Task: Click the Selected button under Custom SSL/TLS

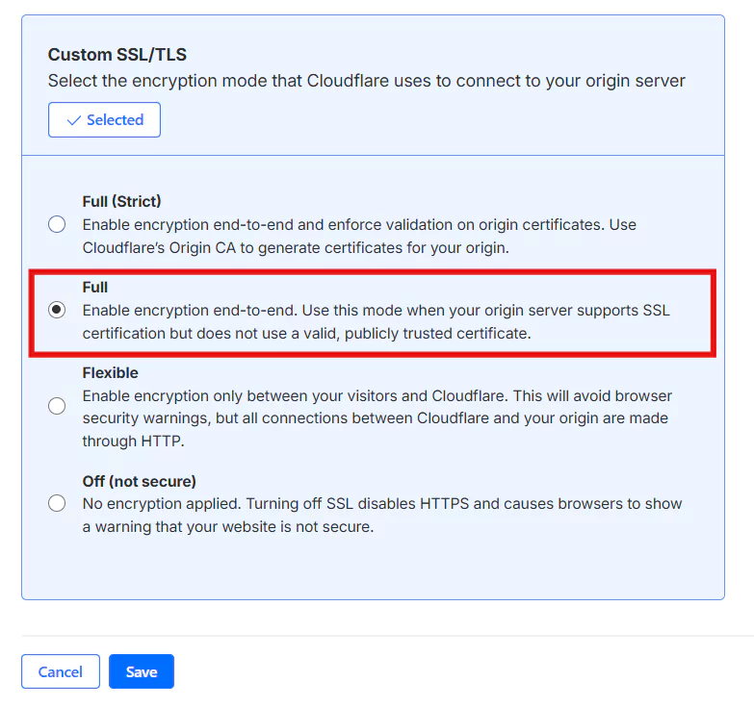Action: coord(104,120)
